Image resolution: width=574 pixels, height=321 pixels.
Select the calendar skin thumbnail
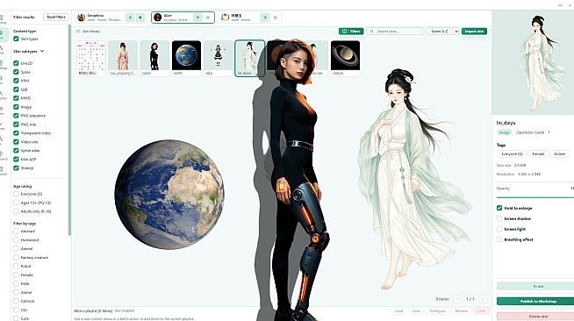[x=91, y=58]
